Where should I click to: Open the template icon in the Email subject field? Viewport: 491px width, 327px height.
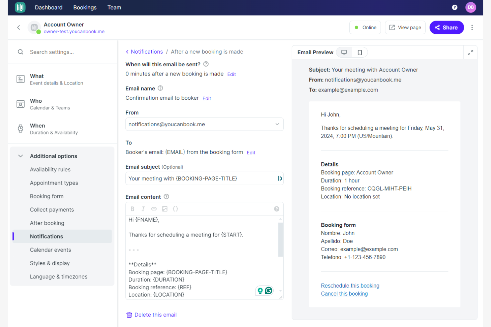(x=280, y=178)
